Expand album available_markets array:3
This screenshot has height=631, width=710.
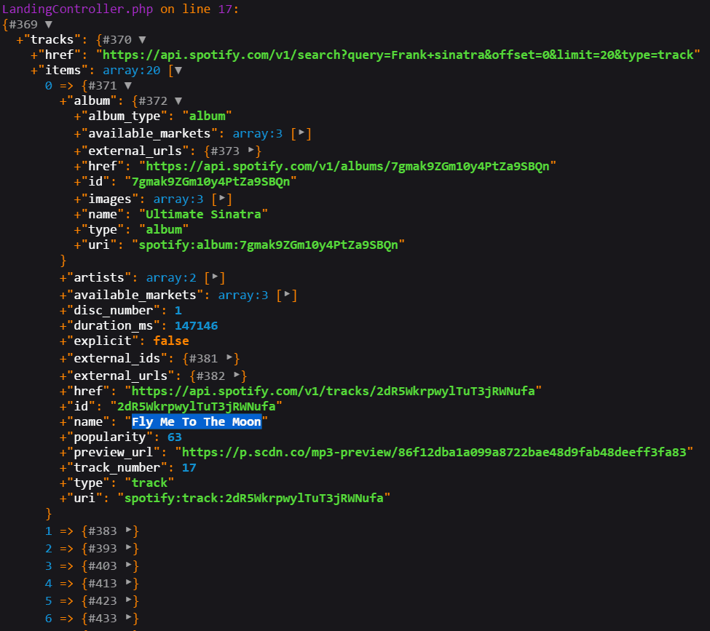[x=301, y=133]
